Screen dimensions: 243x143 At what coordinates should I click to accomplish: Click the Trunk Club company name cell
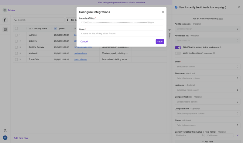click(x=39, y=59)
